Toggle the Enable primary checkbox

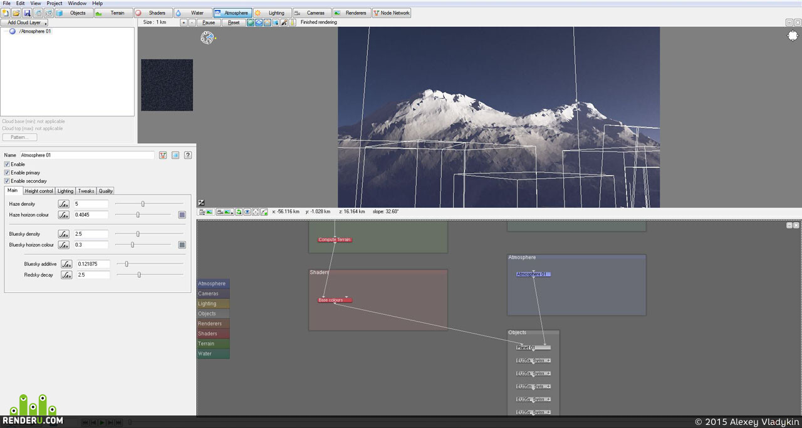[x=7, y=173]
